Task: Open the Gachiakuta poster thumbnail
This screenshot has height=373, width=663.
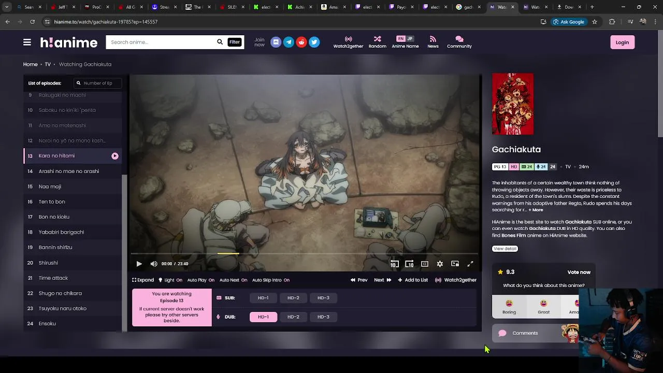Action: pyautogui.click(x=513, y=104)
